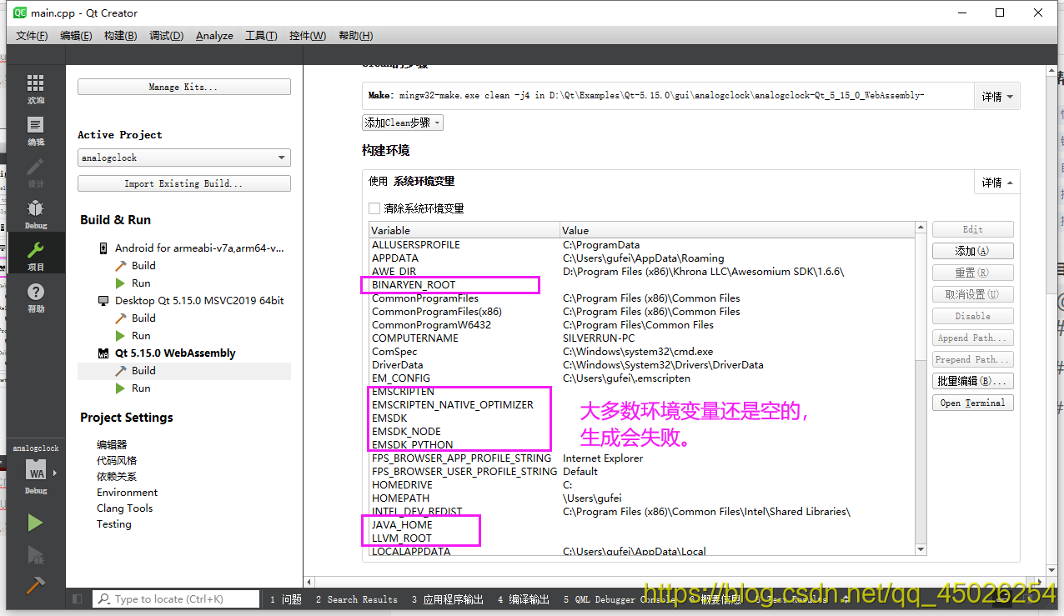The height and width of the screenshot is (616, 1064).
Task: Toggle the output pane icon left of locate field
Action: click(76, 598)
